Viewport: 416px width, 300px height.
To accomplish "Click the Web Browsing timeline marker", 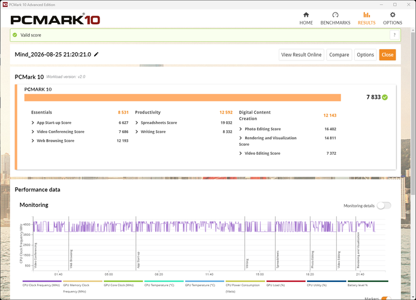I will 71,259.
